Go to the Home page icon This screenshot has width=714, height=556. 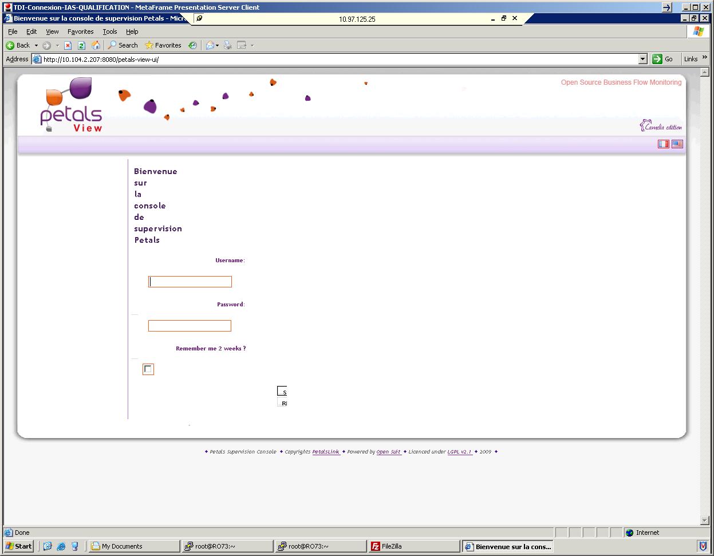pyautogui.click(x=96, y=45)
